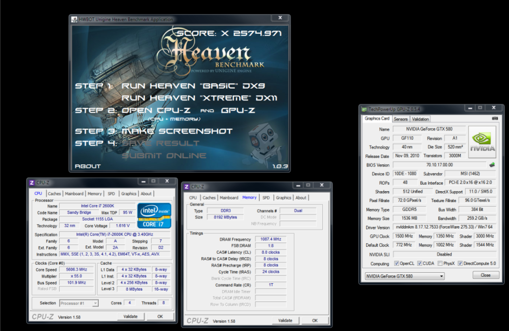Viewport: 509px width, 331px height.
Task: Click RUN HEAVEN "BASIC" DX9
Action: tap(193, 86)
